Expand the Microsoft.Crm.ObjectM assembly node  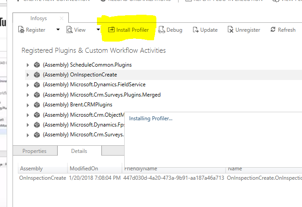click(28, 115)
